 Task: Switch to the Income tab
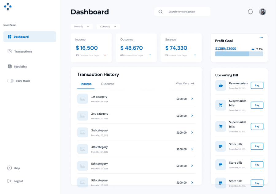pos(86,84)
